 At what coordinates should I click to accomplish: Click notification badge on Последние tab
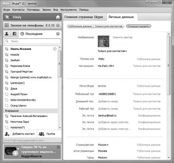58,34
